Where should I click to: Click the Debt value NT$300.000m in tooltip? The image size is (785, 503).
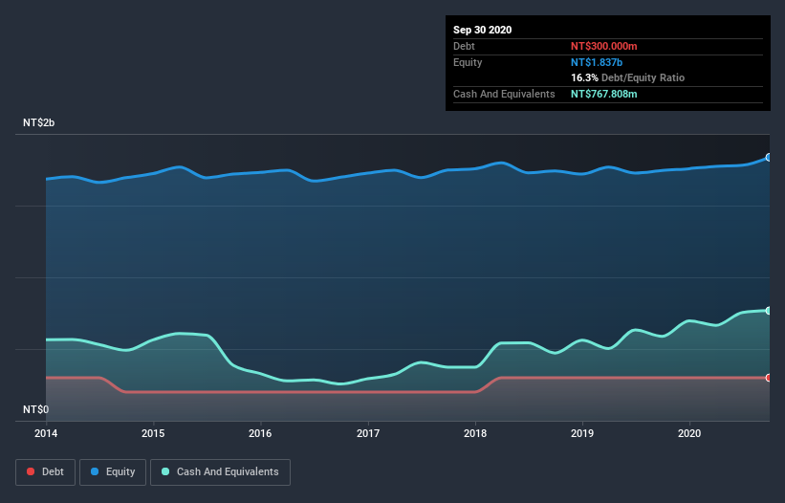click(x=603, y=46)
